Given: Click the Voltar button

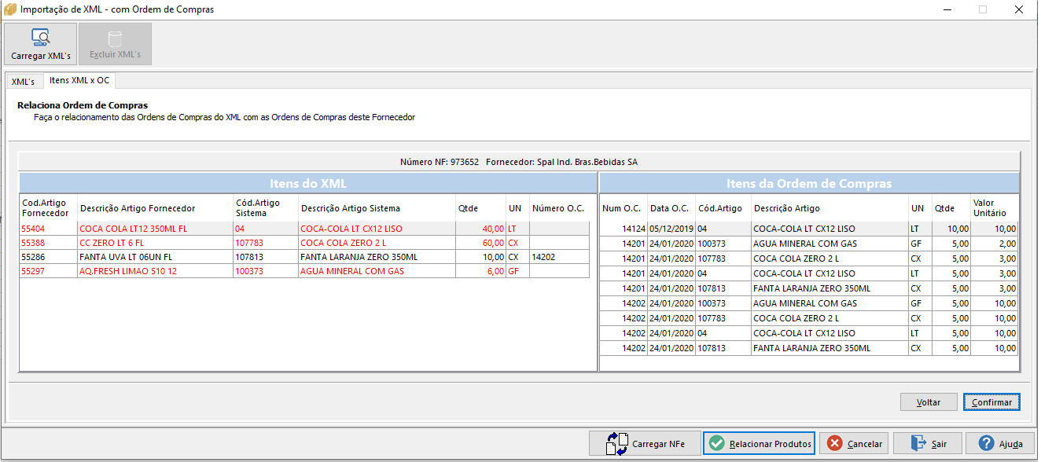Looking at the screenshot, I should pos(929,401).
